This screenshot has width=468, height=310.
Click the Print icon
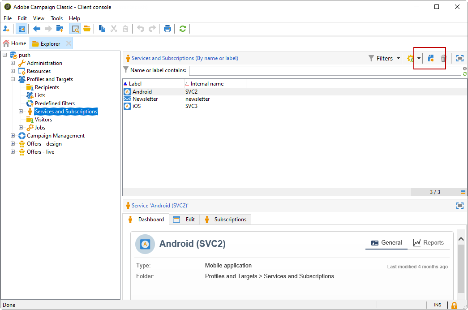click(167, 29)
